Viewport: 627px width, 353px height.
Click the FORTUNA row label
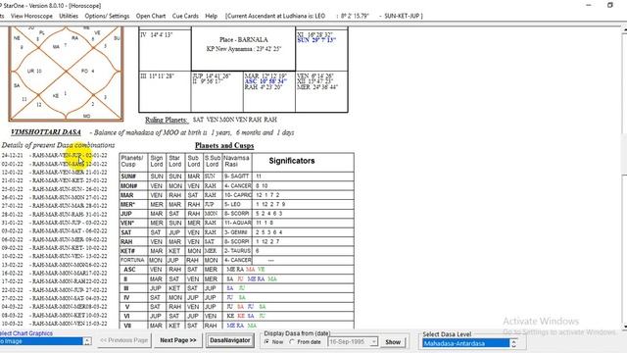[133, 260]
